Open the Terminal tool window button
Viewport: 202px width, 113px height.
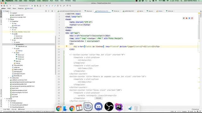click(21, 109)
